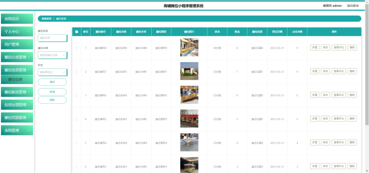Expand the 个人中心 sidebar menu
Screen dimensions: 369x173
pos(17,32)
